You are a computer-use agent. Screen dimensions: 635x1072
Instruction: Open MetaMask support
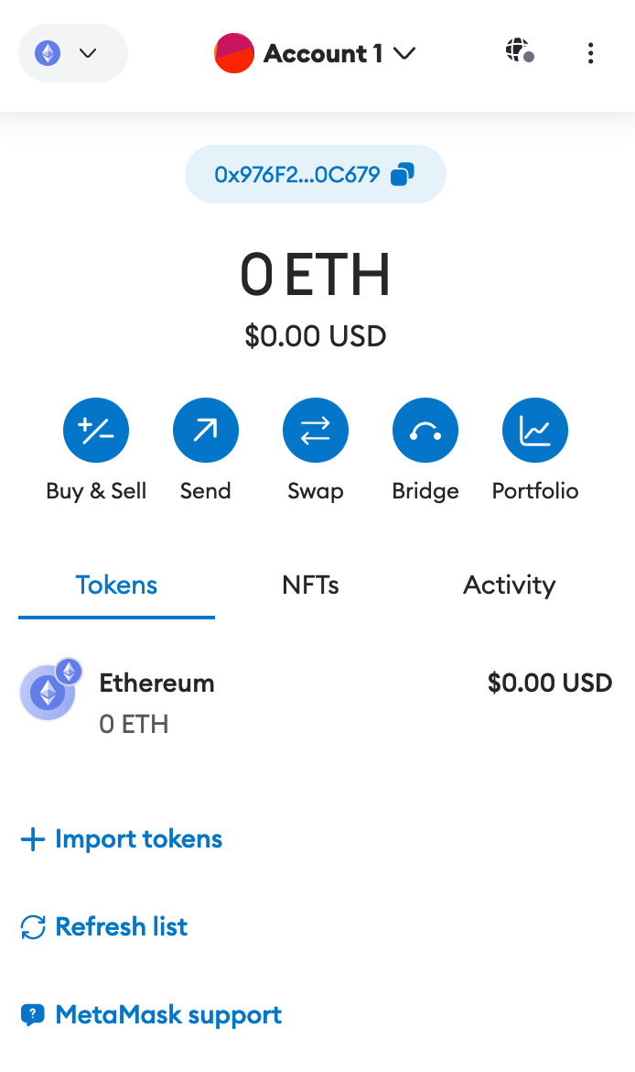[x=150, y=1014]
